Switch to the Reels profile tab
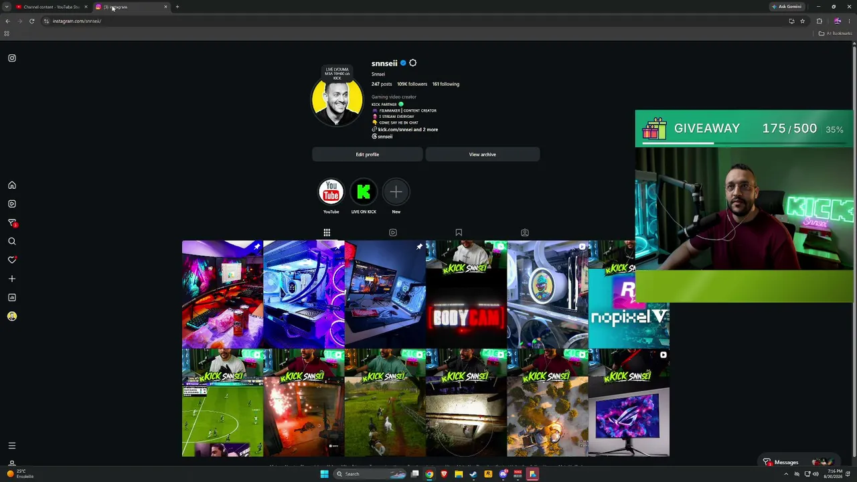This screenshot has height=482, width=857. (x=393, y=233)
